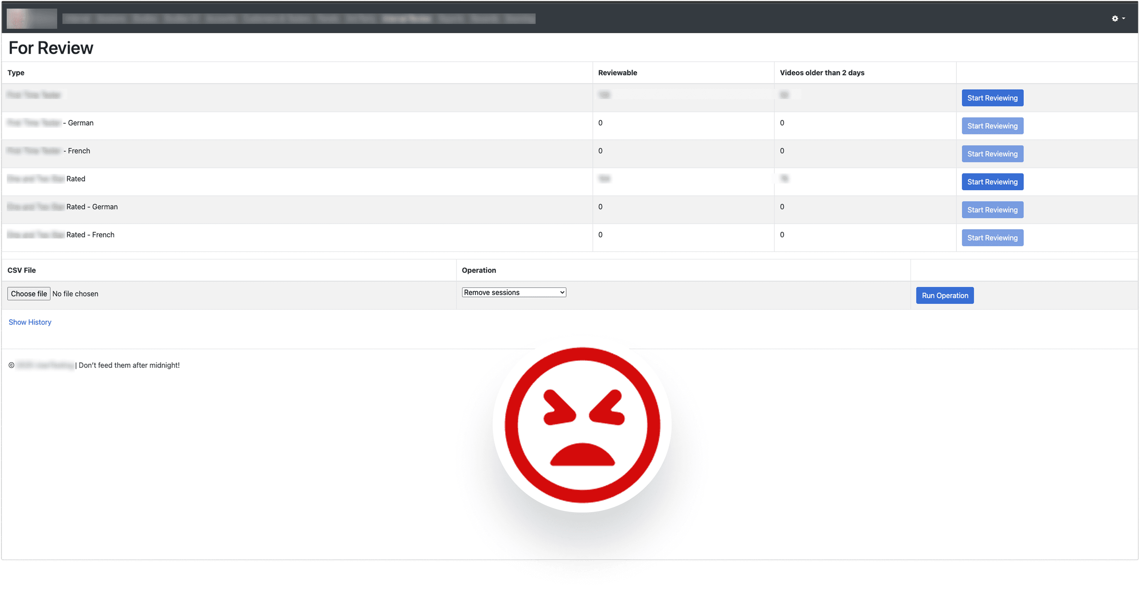
Task: Click the Reviewable column header
Action: (617, 73)
